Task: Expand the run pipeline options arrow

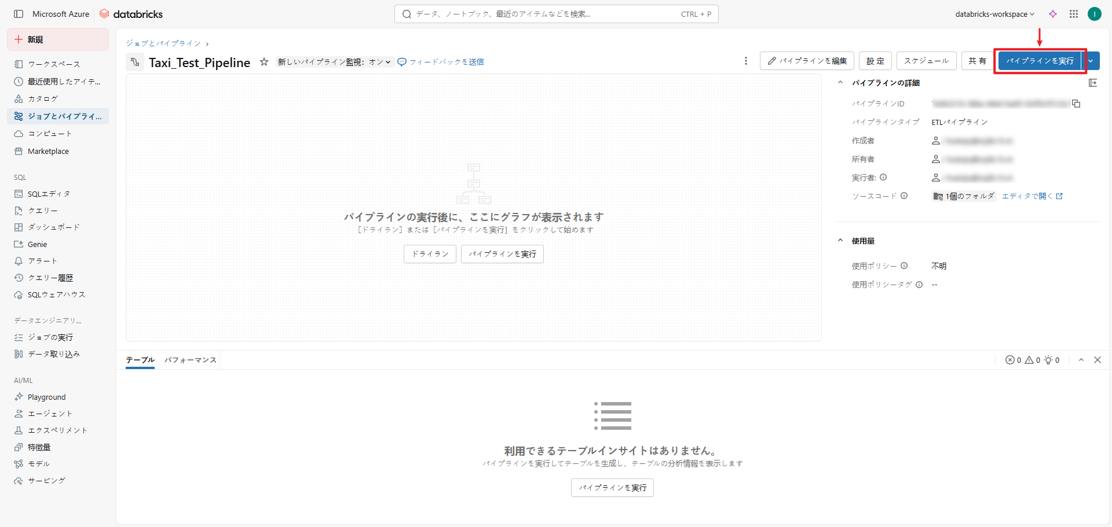Action: (x=1091, y=61)
